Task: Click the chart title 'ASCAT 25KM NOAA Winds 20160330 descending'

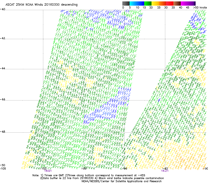Action: coord(41,5)
